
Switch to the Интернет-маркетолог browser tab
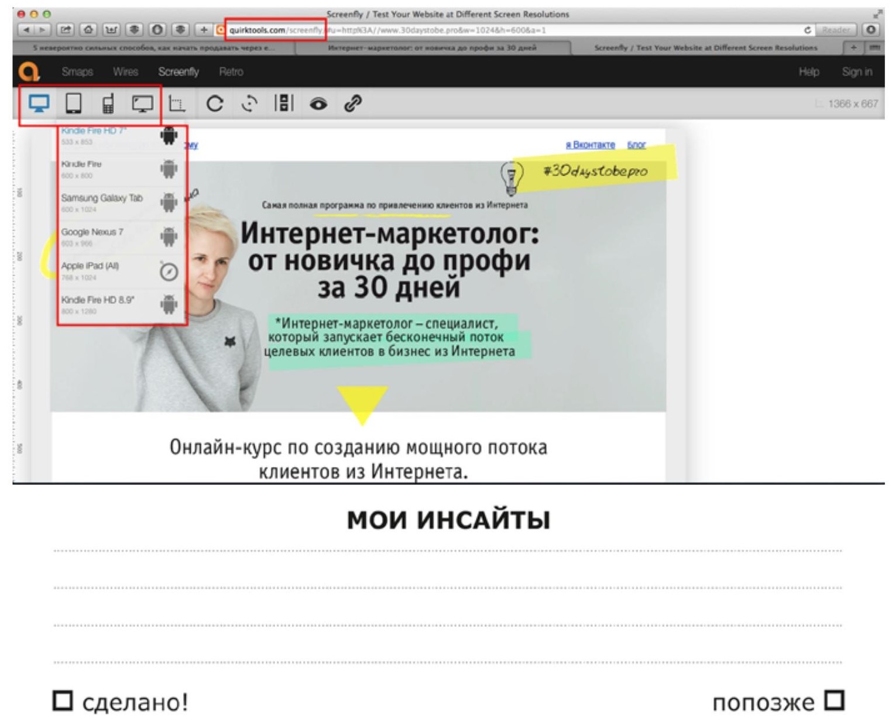(432, 48)
